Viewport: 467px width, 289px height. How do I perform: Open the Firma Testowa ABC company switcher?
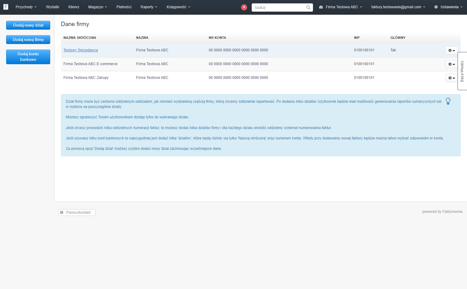341,7
